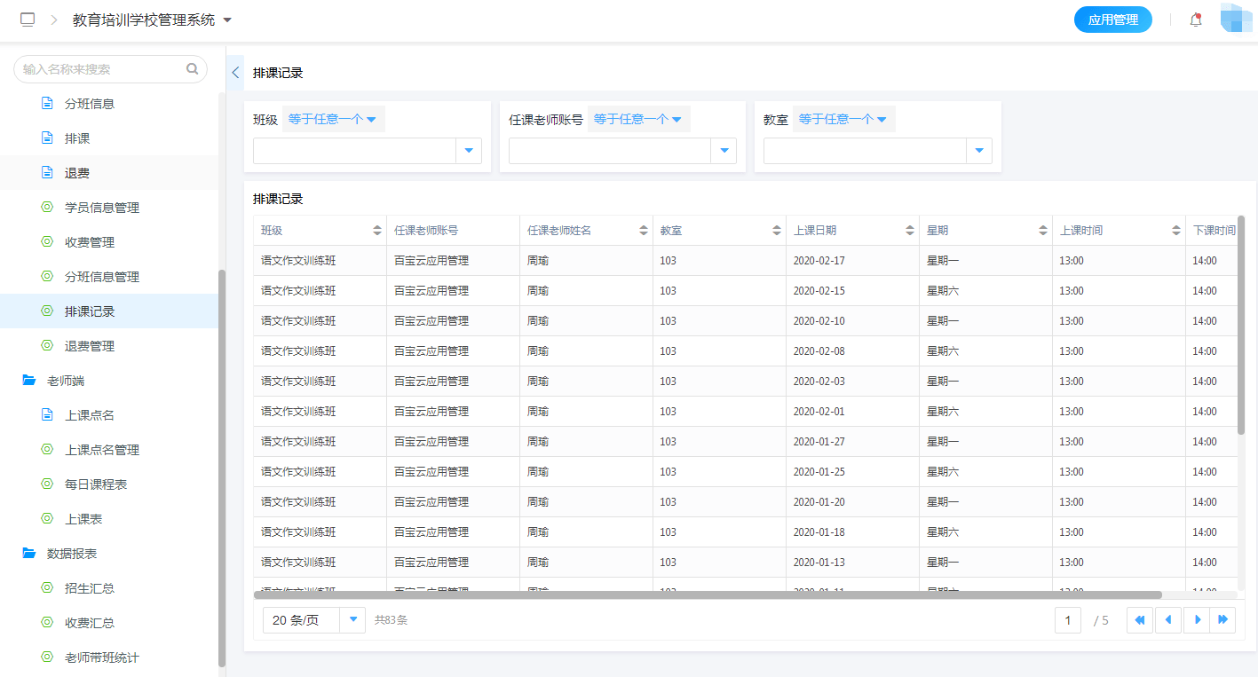Viewport: 1258px width, 677px height.
Task: Click the page number input showing 1
Action: click(x=1068, y=619)
